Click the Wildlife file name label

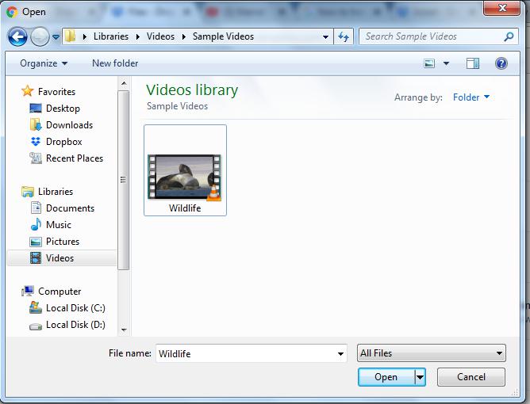tap(185, 208)
